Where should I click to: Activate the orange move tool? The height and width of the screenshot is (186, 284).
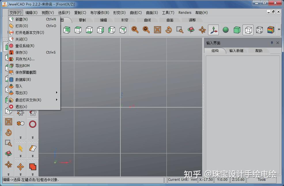(x=20, y=167)
